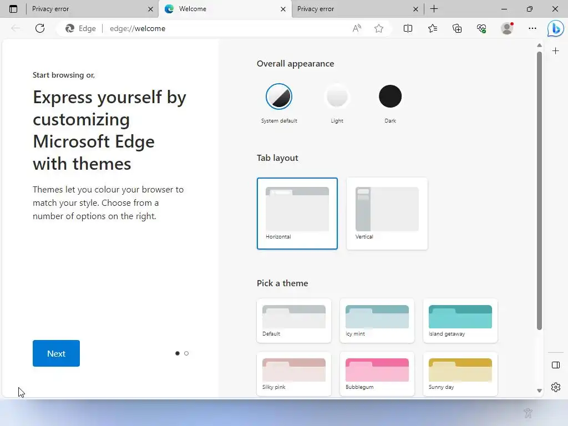Select Light appearance
This screenshot has width=568, height=426.
pos(337,97)
